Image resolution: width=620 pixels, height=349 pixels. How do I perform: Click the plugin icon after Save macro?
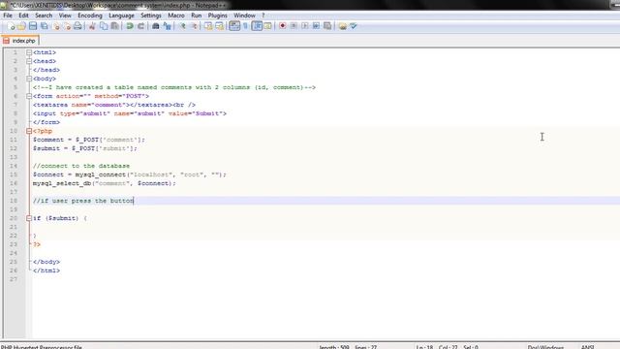[342, 26]
